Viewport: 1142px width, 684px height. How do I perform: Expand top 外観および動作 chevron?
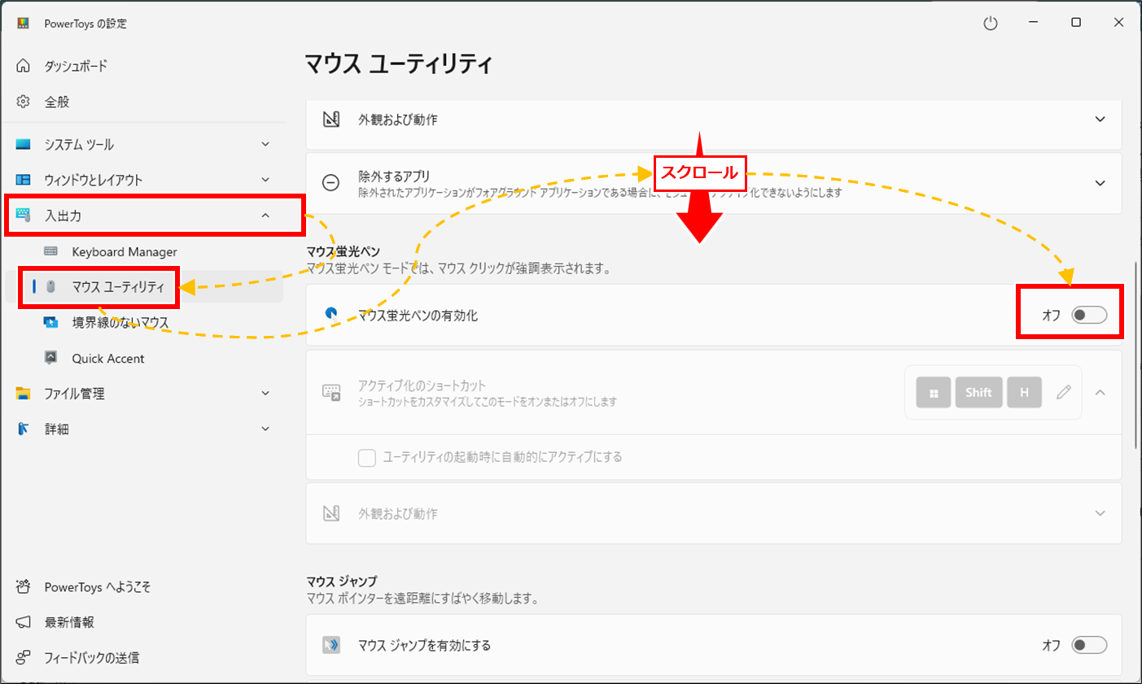point(1100,120)
